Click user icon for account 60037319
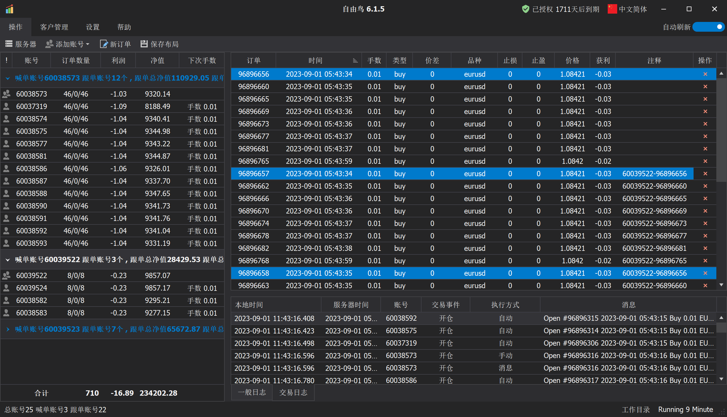Viewport: 727px width, 417px height. click(6, 106)
